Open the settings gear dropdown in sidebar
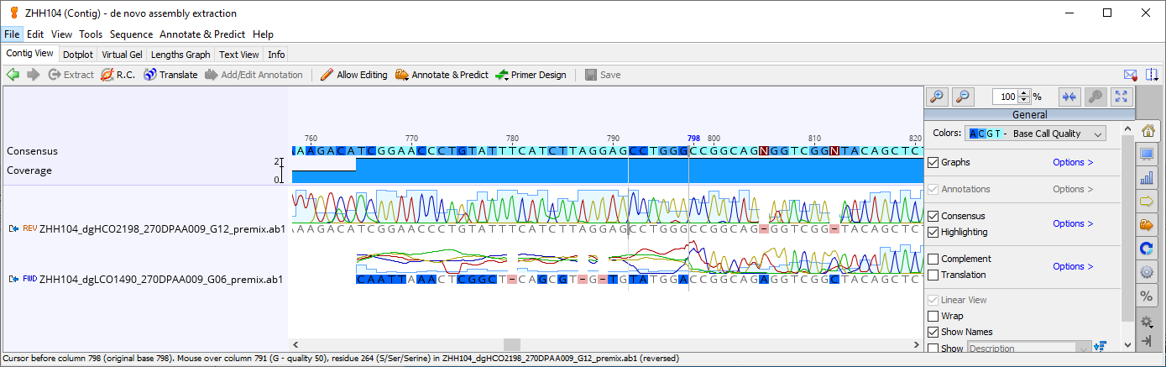 pos(1147,322)
